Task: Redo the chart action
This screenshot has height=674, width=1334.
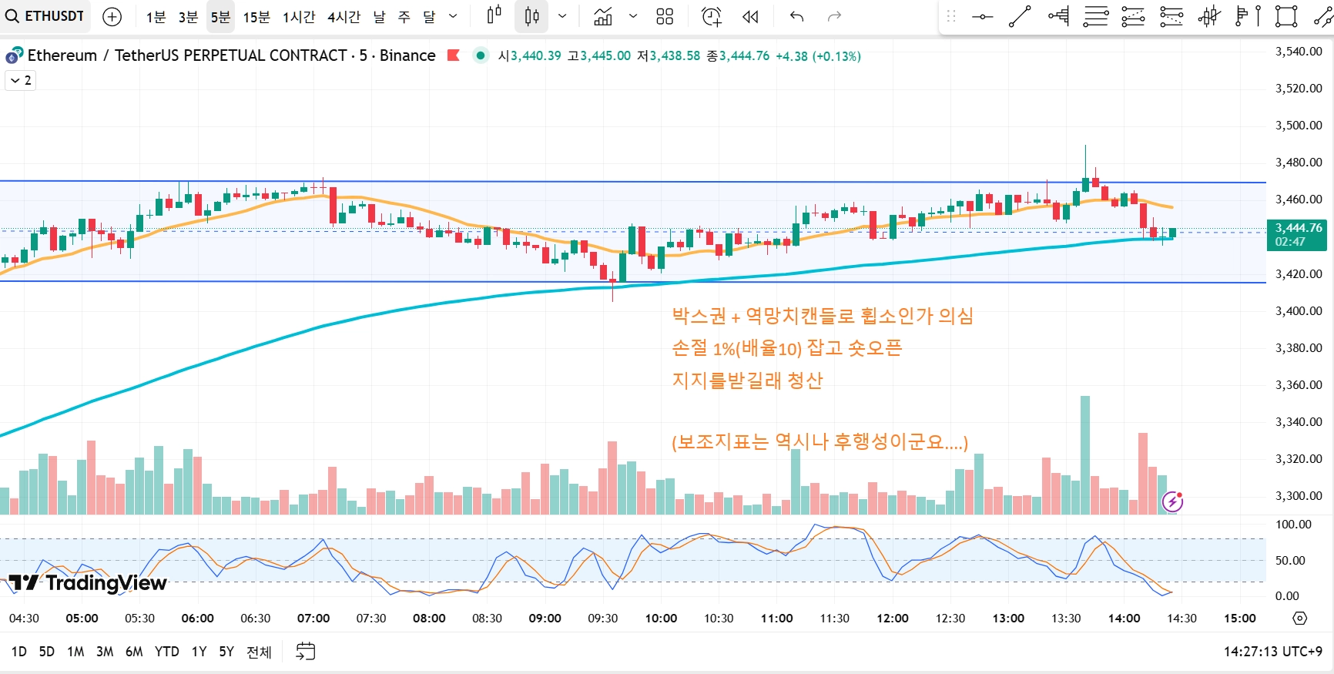Action: [834, 16]
